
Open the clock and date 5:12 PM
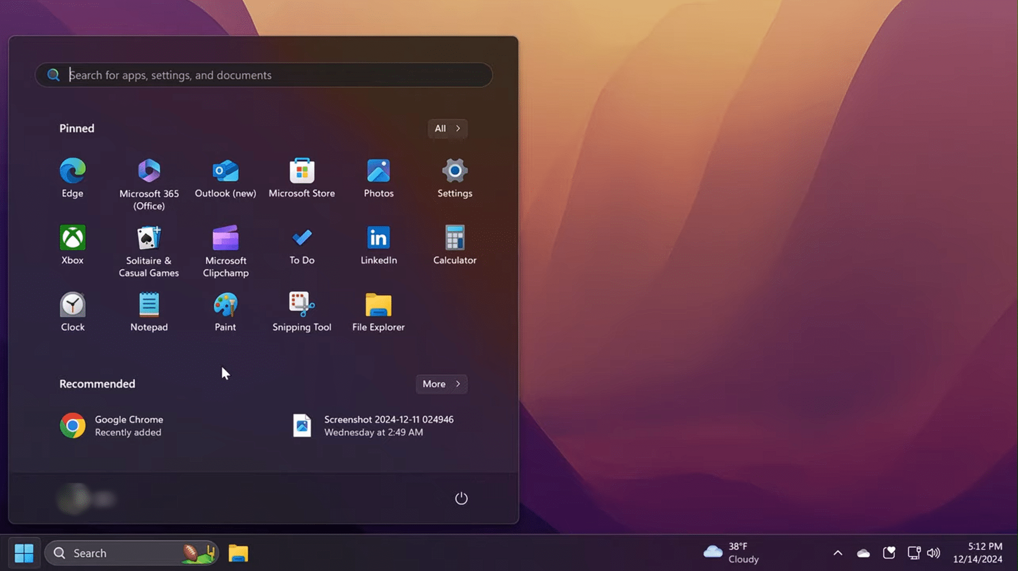(x=978, y=553)
